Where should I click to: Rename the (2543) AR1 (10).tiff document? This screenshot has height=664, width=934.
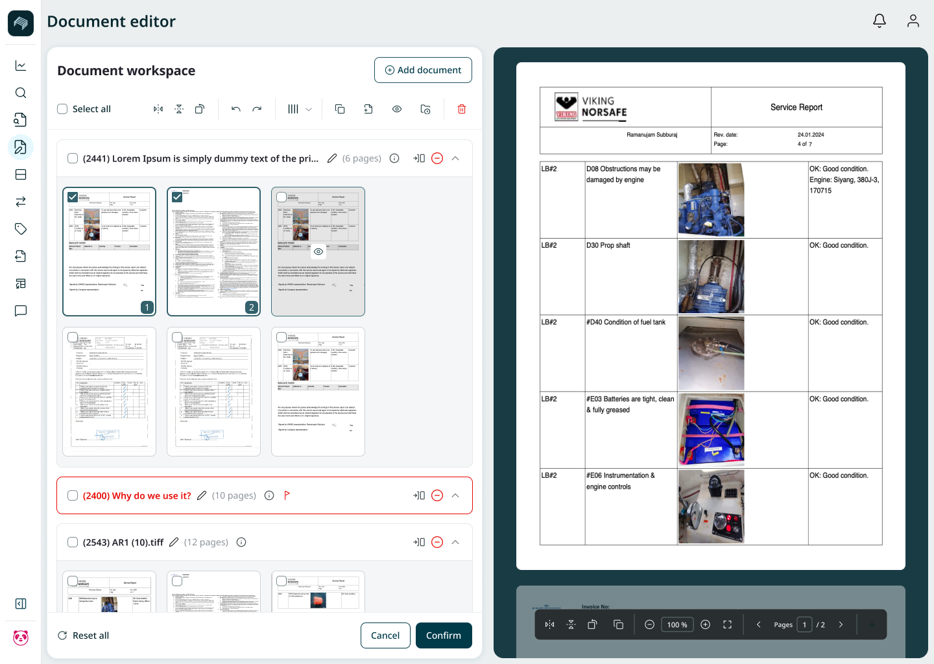point(174,542)
